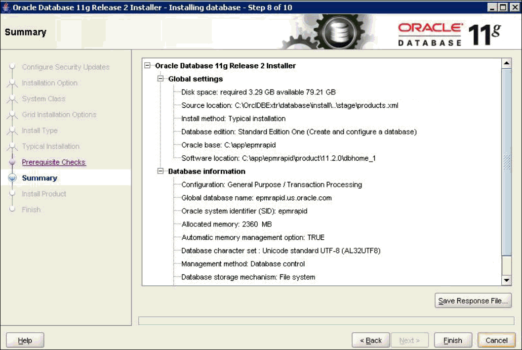Click the summary tree scrollbar thumb
This screenshot has height=350, width=522.
[x=506, y=162]
